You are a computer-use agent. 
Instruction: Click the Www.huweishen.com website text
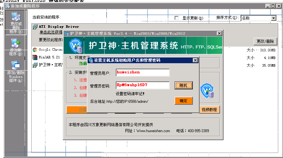[153, 131]
